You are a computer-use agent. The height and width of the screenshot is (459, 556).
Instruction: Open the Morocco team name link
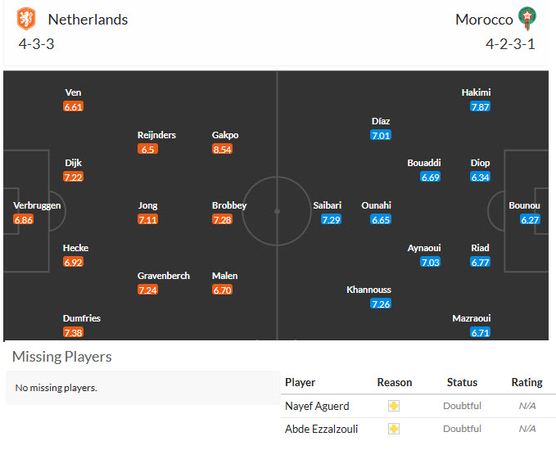tap(484, 20)
